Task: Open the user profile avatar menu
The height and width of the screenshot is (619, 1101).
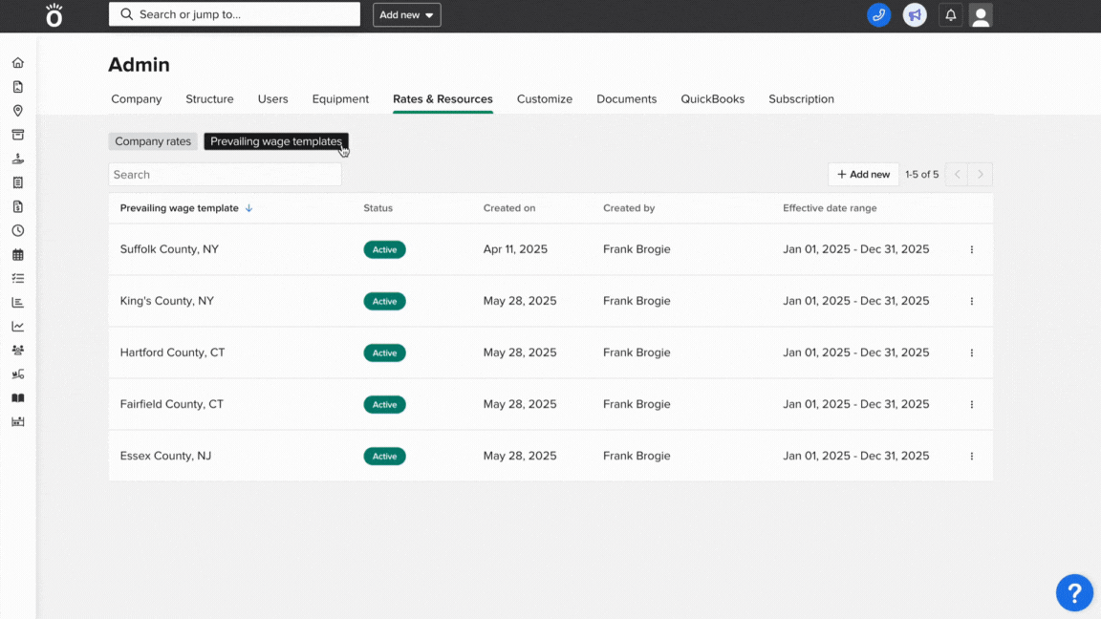Action: click(x=981, y=15)
